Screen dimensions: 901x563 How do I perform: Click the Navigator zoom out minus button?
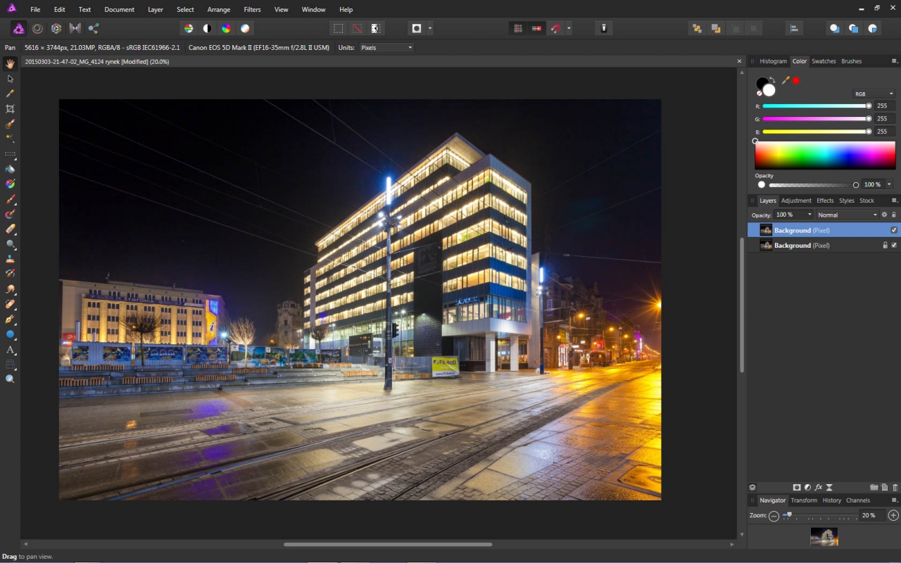[x=774, y=515]
